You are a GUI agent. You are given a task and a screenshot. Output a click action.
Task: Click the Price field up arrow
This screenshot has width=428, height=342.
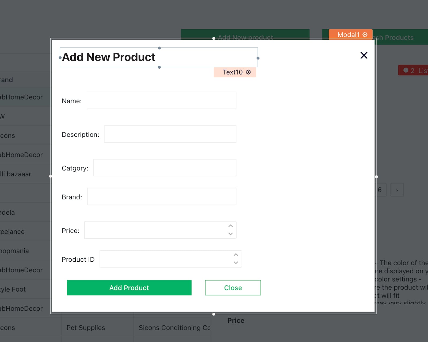231,226
